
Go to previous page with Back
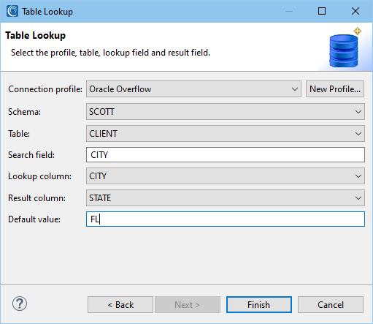pos(120,305)
